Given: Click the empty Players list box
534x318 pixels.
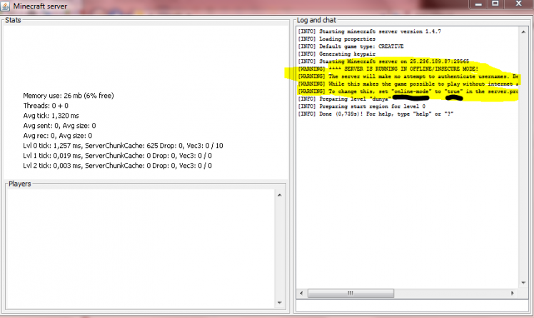Looking at the screenshot, I should tap(141, 249).
